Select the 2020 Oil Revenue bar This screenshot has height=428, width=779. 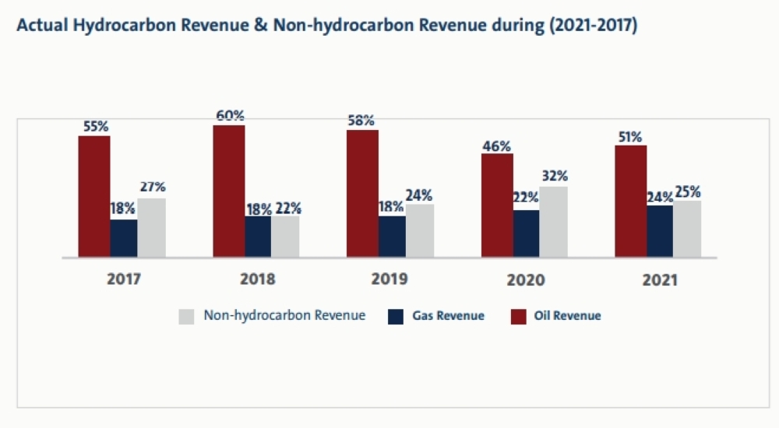point(497,205)
